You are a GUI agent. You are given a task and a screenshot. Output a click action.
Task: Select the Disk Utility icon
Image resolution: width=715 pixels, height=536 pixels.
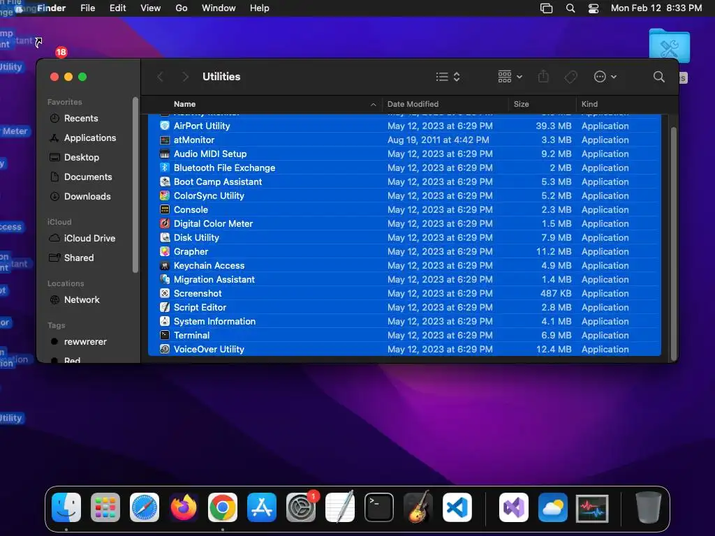tap(165, 237)
